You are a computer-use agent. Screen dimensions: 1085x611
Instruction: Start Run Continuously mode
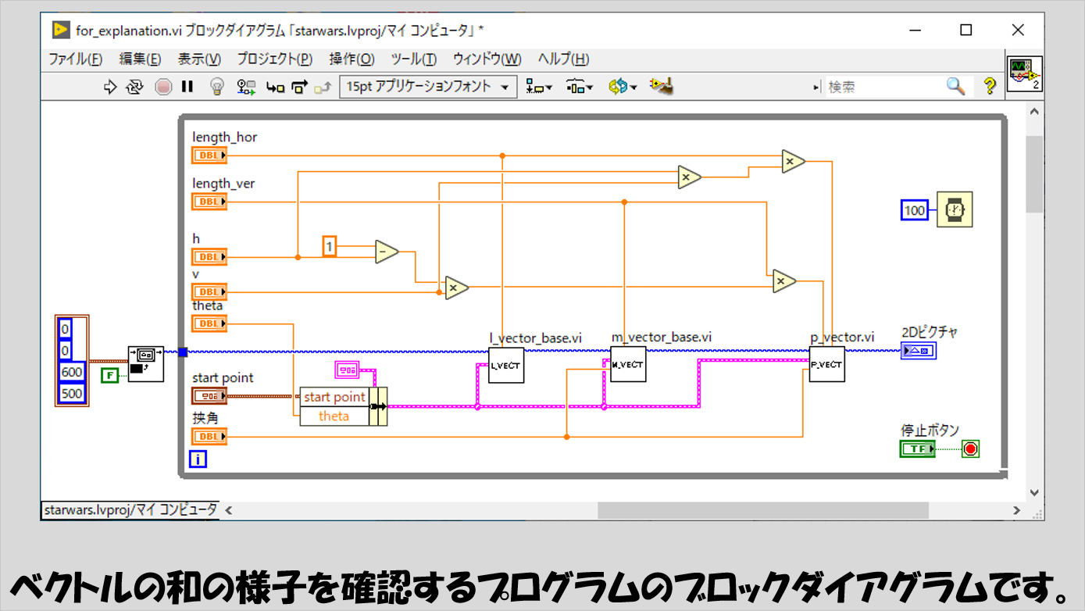135,88
